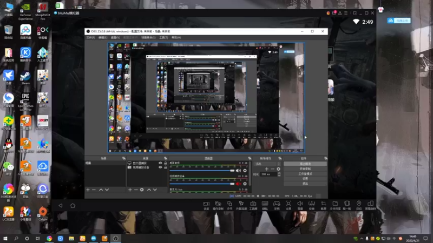Click the blue cloud upload button at top right

(x=399, y=21)
